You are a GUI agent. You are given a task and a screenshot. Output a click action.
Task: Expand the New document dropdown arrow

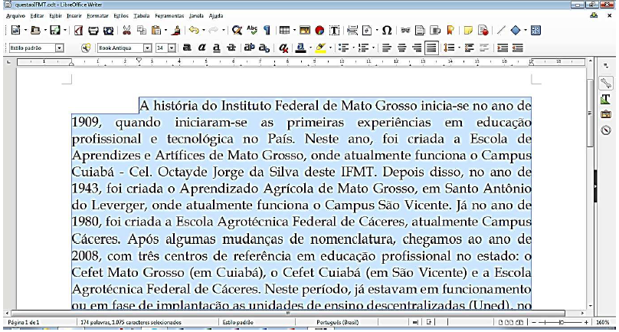pyautogui.click(x=25, y=31)
